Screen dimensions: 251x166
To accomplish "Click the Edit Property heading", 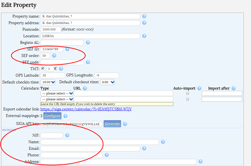I will [19, 5].
